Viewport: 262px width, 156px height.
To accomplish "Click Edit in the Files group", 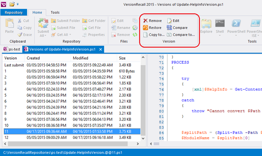I will pyautogui.click(x=117, y=21).
